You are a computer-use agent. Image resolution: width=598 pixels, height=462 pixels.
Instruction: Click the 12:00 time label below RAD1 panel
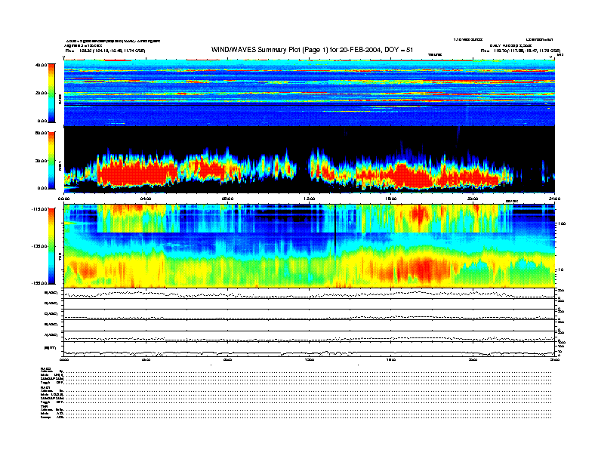(x=308, y=199)
